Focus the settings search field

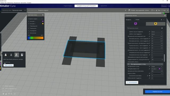coord(143,28)
